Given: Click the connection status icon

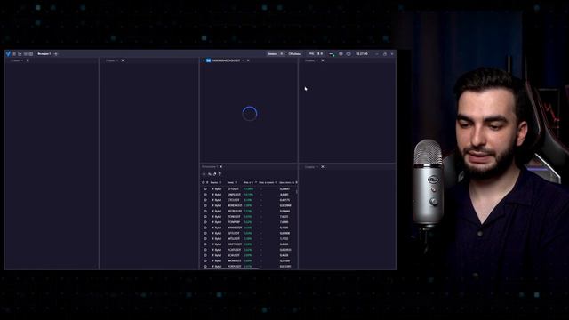Looking at the screenshot, I should (x=332, y=54).
